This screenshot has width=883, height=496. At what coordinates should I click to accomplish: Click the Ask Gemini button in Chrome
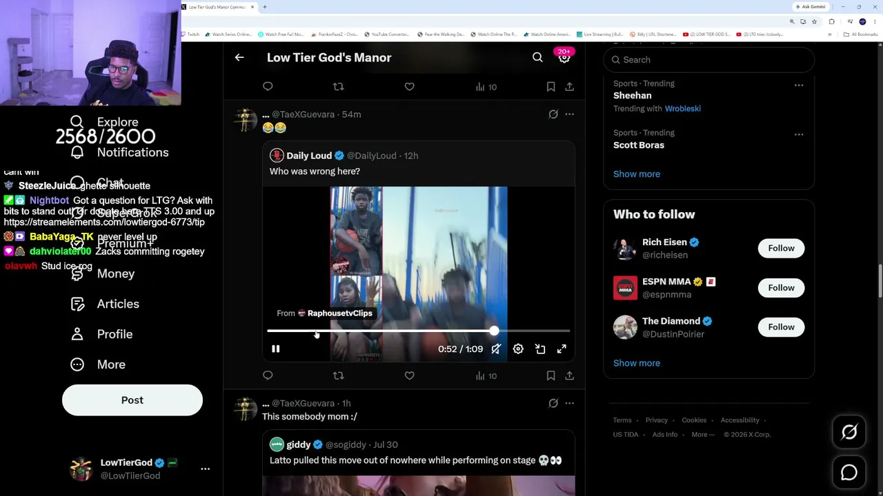point(810,7)
